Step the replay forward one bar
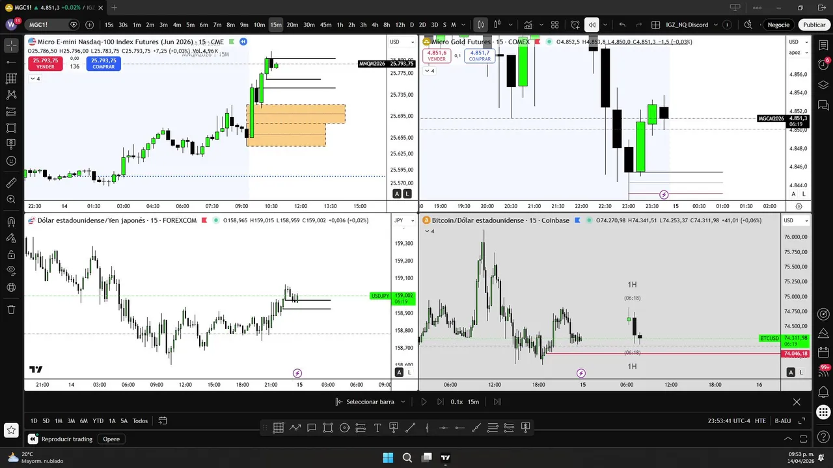Viewport: 833px width, 468px height. point(441,402)
